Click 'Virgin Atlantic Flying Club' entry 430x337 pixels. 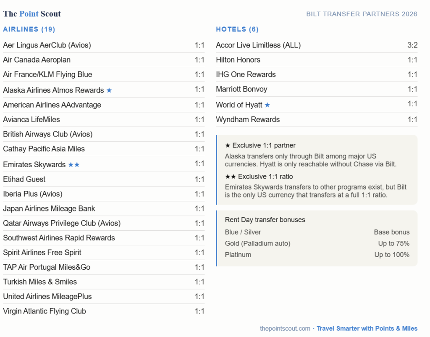tap(104, 311)
